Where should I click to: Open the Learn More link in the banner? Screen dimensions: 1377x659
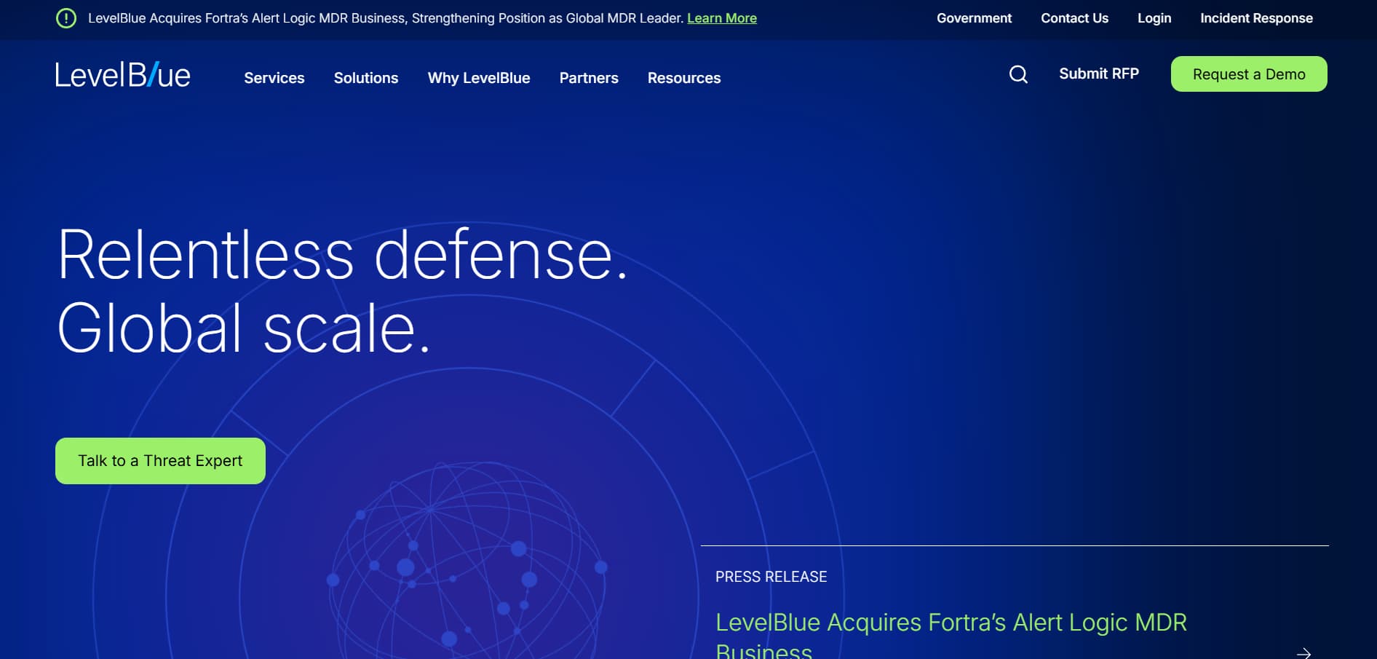[x=721, y=18]
